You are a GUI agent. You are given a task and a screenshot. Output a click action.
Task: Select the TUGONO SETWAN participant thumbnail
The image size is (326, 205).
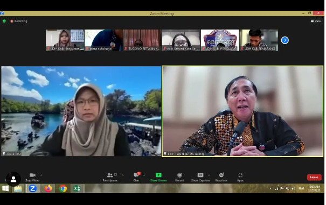[x=142, y=40]
